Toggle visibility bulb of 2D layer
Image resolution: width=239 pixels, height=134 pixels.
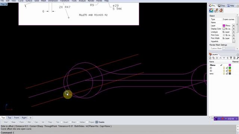coord(224,68)
